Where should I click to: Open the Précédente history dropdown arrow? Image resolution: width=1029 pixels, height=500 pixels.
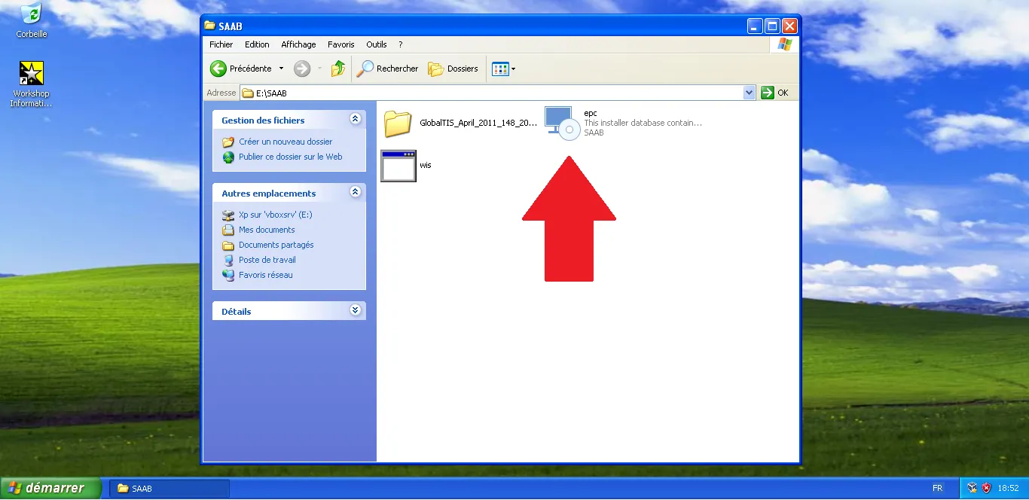(x=281, y=69)
